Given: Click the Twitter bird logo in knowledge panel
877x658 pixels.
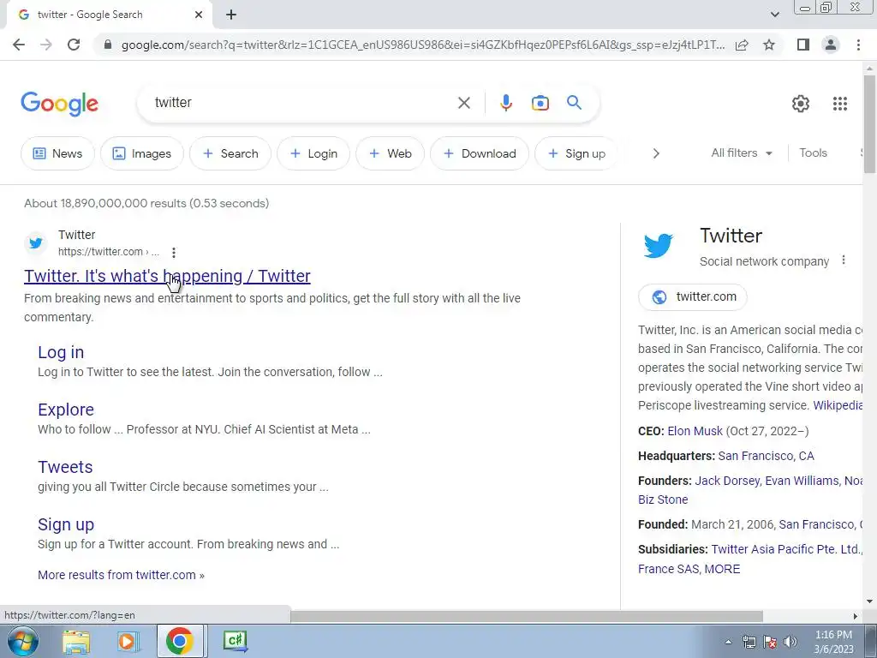Looking at the screenshot, I should 659,245.
